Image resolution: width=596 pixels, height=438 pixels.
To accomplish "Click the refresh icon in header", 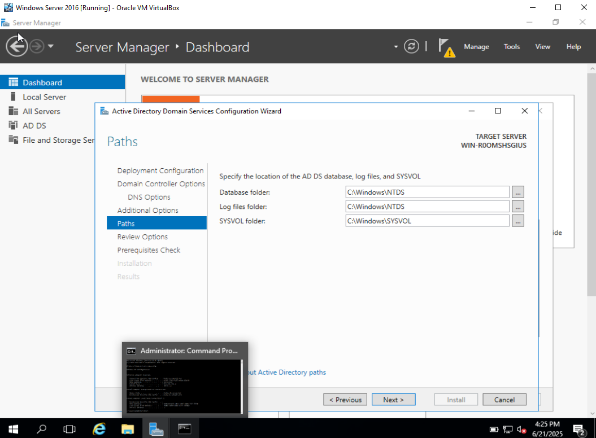I will coord(411,46).
